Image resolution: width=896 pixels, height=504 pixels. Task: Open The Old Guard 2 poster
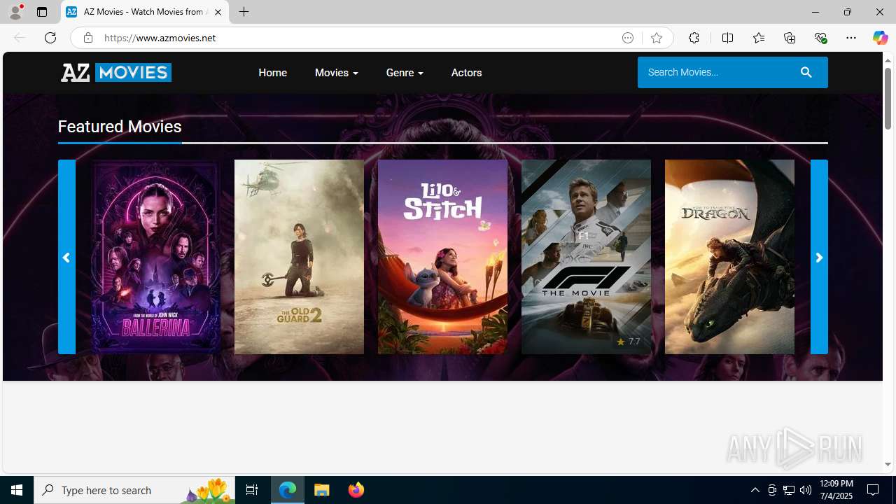299,257
